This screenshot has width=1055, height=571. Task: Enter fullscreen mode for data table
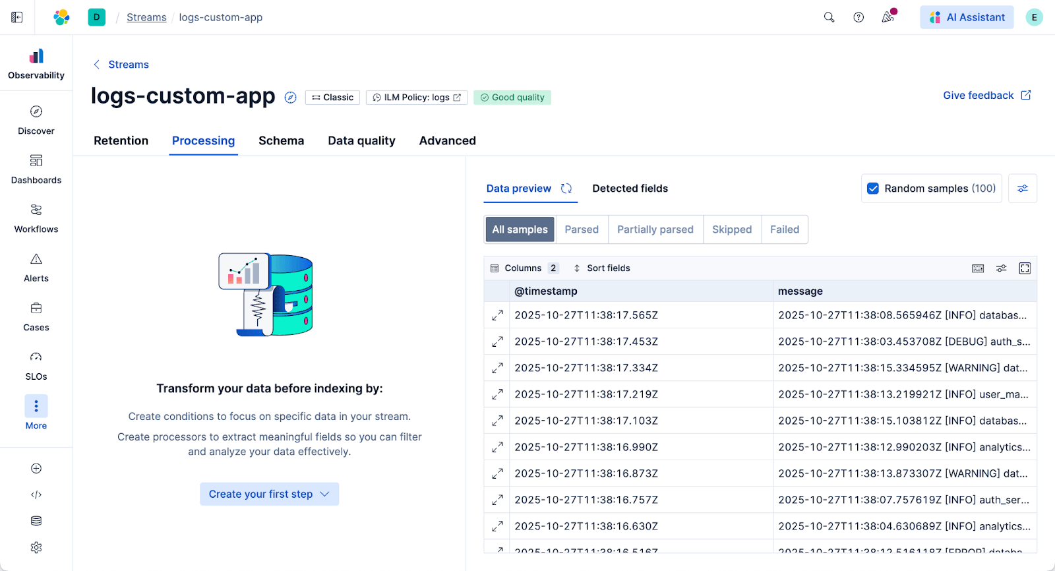coord(1025,268)
